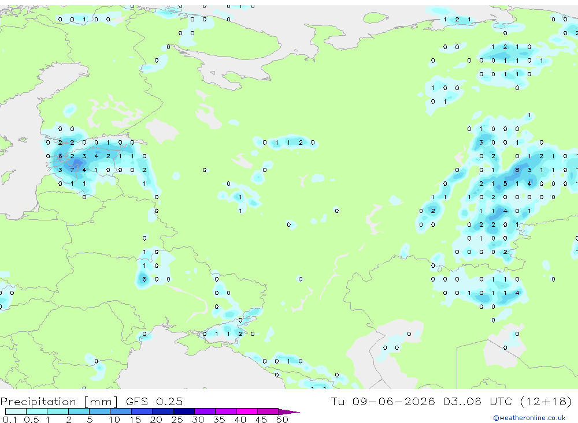The image size is (578, 423).
Task: Click the 1–2 mm legend color swatch
Action: pyautogui.click(x=58, y=411)
